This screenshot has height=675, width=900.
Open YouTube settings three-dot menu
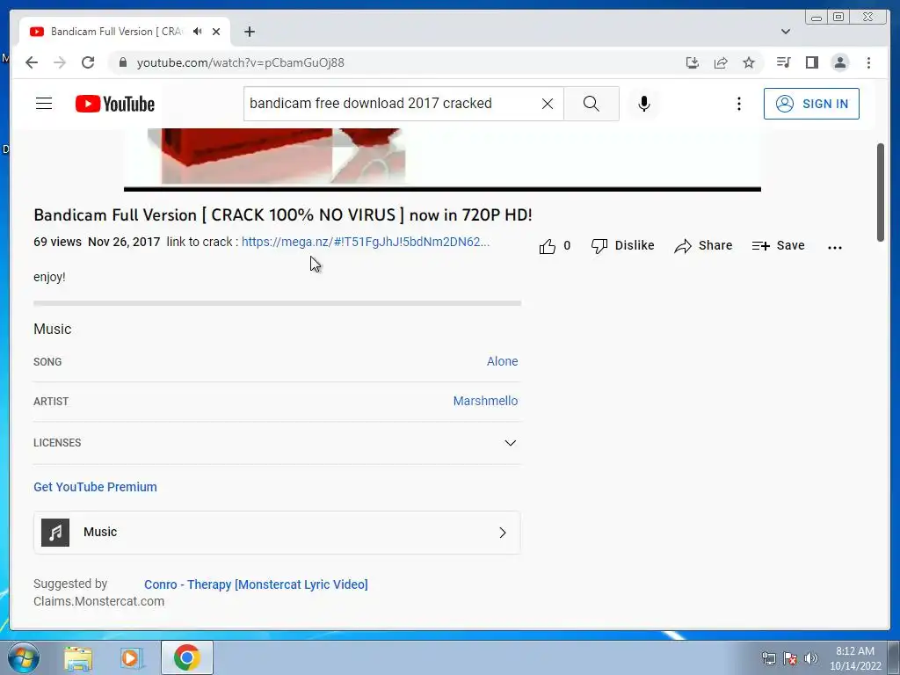[738, 104]
